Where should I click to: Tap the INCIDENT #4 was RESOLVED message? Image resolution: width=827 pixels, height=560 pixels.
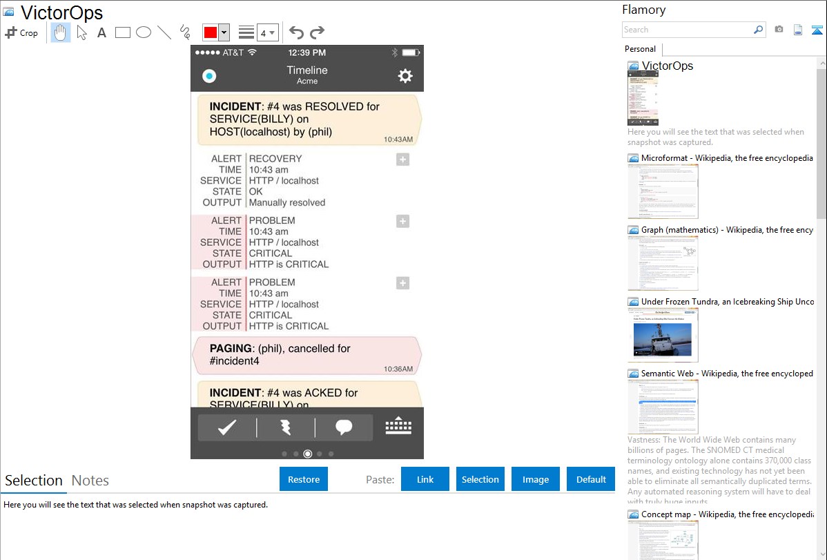click(x=309, y=120)
